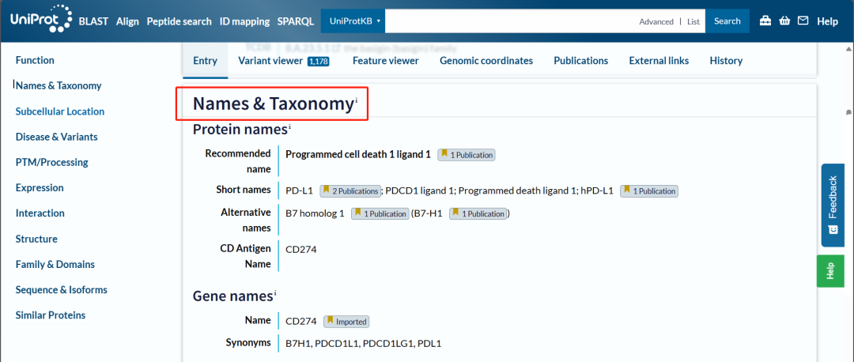
Task: Click the envelope contact icon
Action: 803,21
